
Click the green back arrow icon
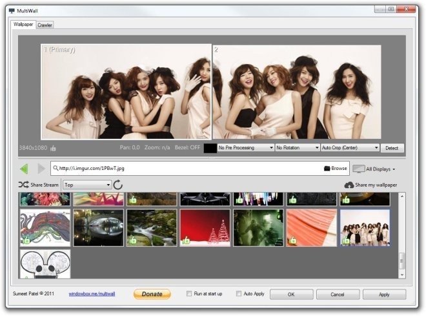point(24,169)
